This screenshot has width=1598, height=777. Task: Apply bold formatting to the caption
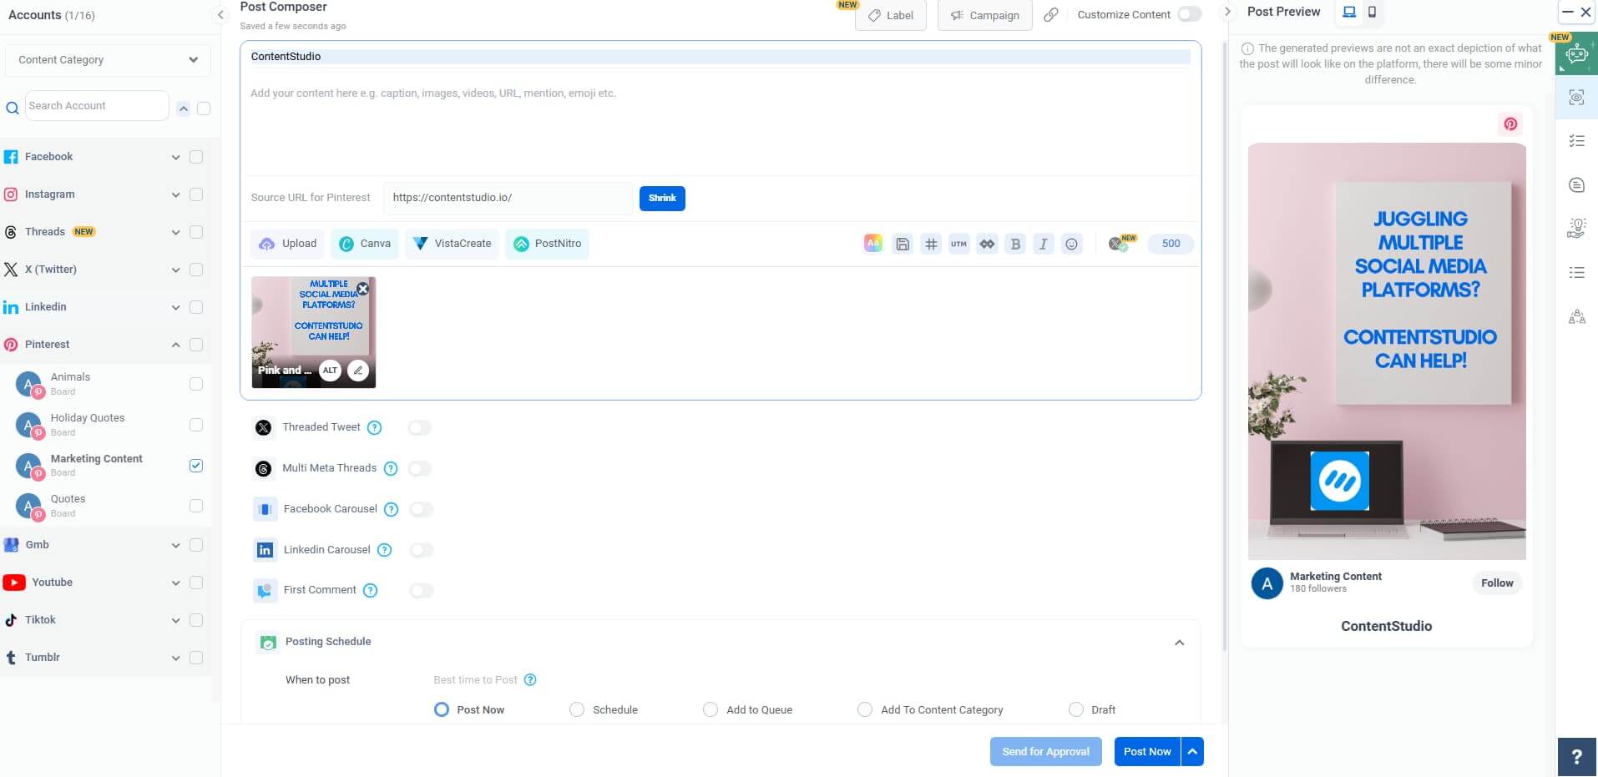pos(1015,244)
